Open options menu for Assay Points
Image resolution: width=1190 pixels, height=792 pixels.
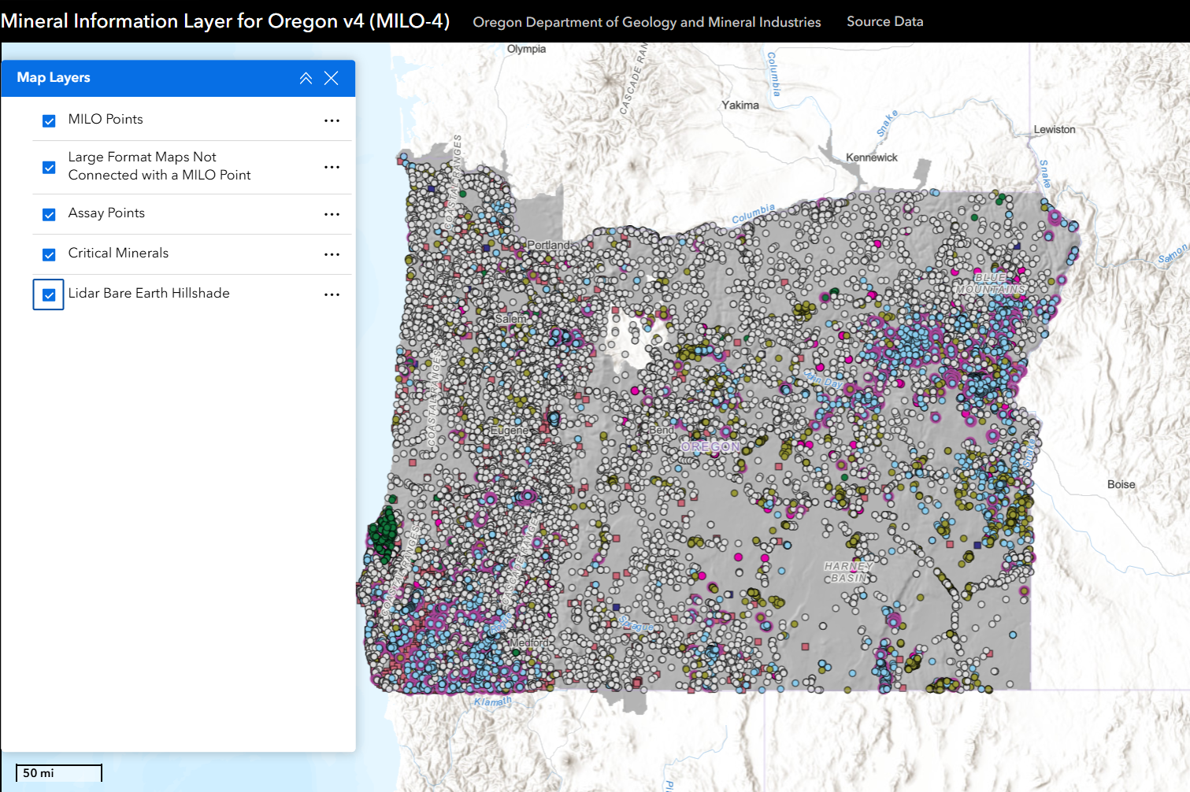pyautogui.click(x=332, y=214)
